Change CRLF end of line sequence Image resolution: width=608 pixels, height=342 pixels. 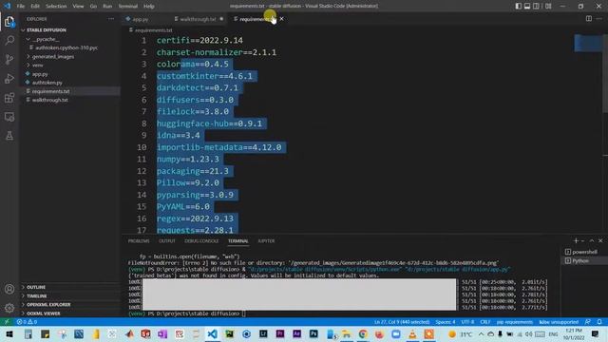point(485,322)
